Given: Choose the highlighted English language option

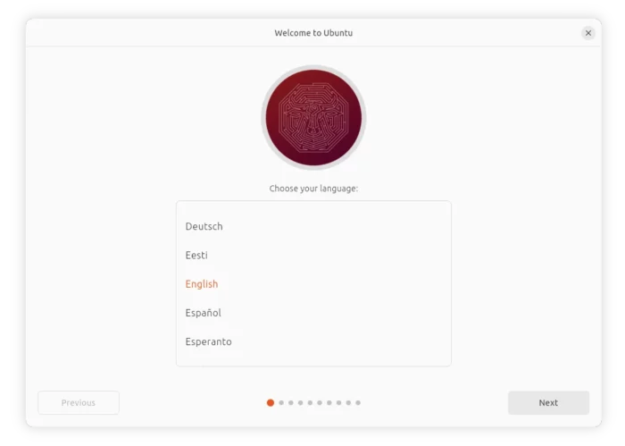Looking at the screenshot, I should (x=313, y=283).
